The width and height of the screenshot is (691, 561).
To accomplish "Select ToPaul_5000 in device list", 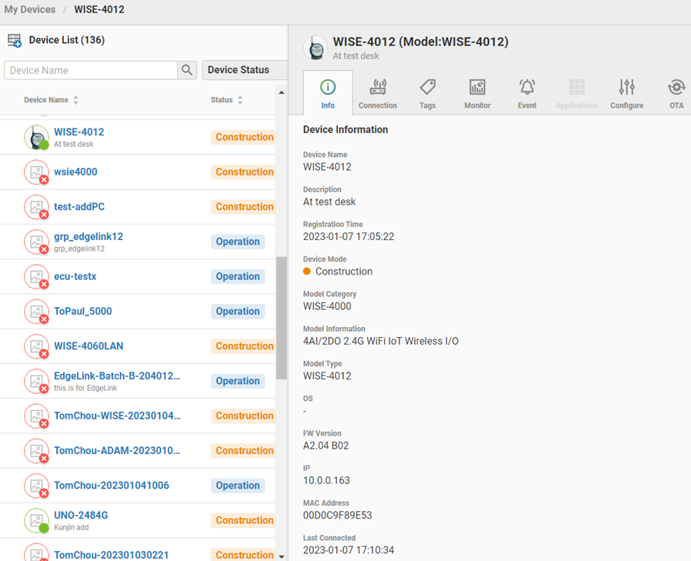I will point(83,312).
